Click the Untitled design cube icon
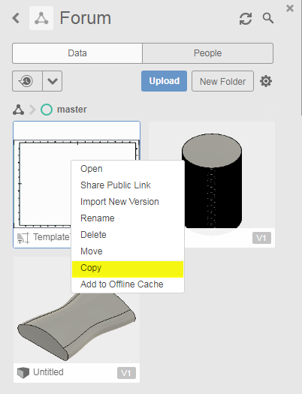 point(23,373)
